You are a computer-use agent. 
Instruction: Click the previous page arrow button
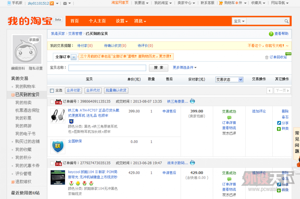pyautogui.click(x=270, y=91)
